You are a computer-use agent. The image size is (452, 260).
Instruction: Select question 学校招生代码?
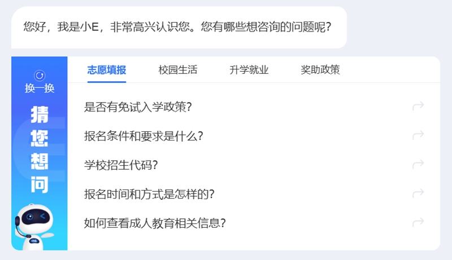pos(120,165)
